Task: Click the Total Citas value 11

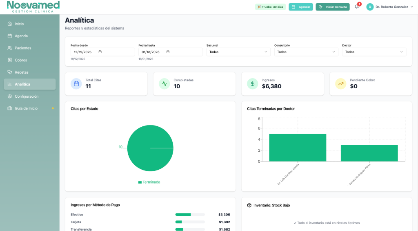Action: [x=88, y=86]
